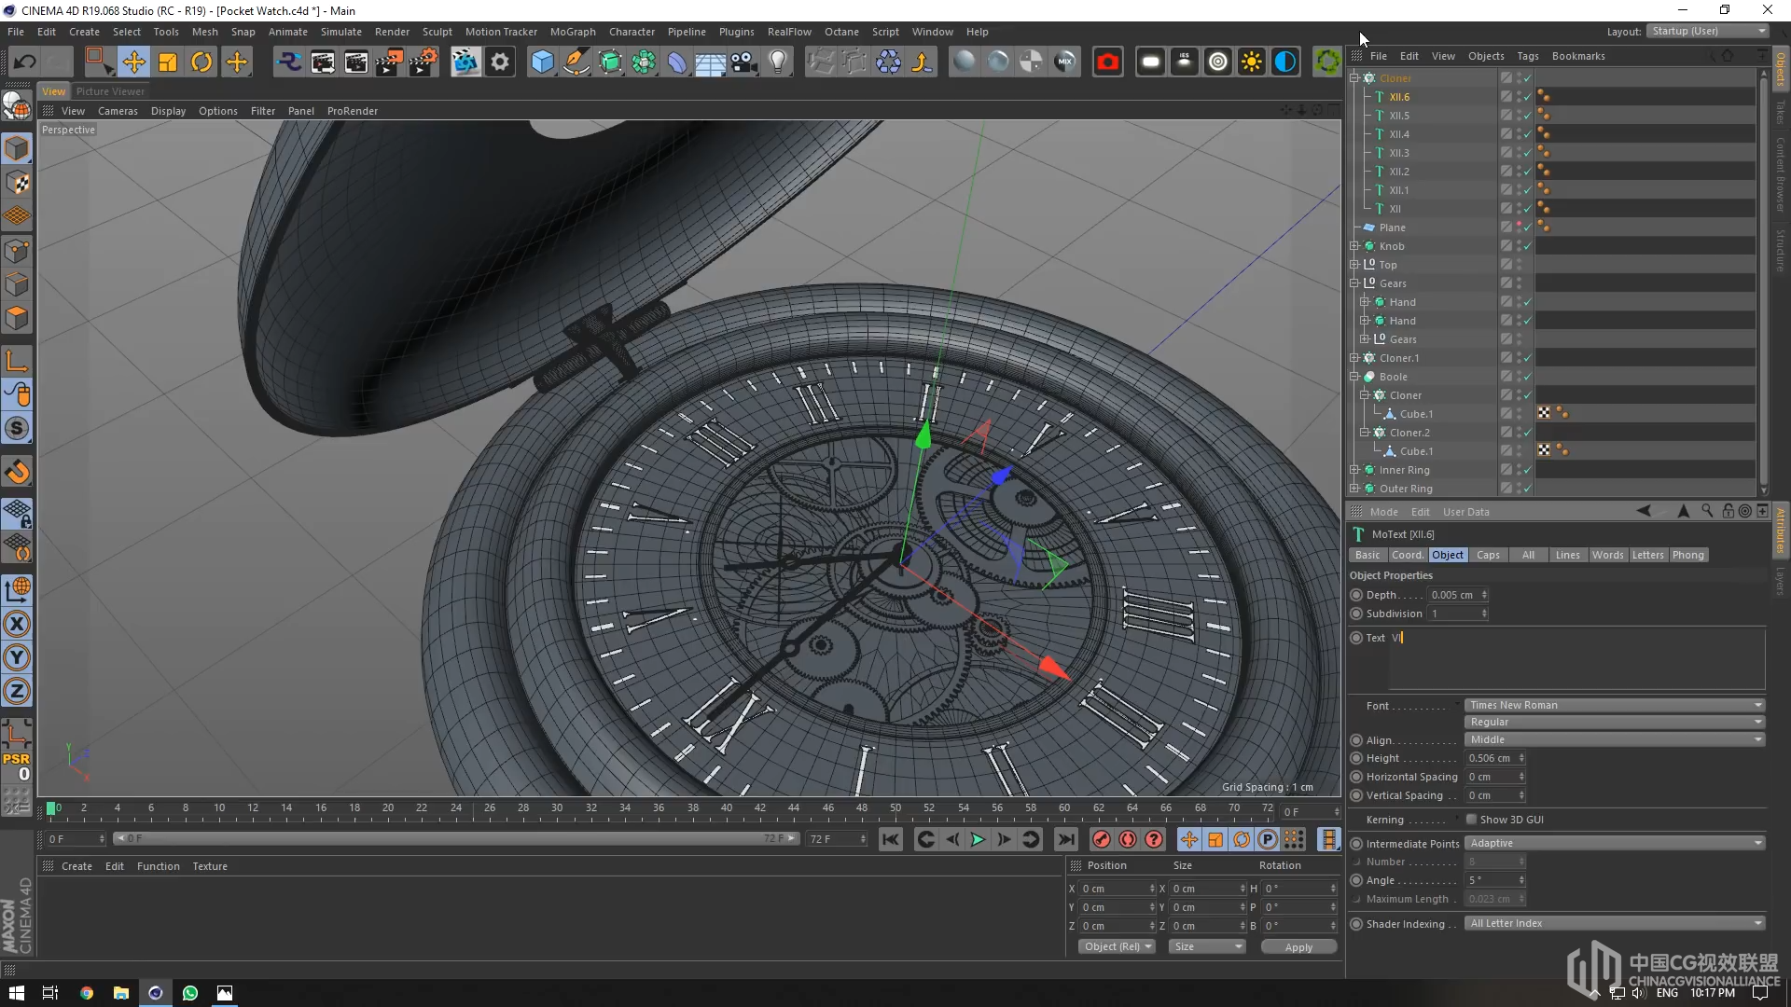Open the Keyframe Selection question-mark icon
Viewport: 1791px width, 1007px height.
click(x=1154, y=839)
